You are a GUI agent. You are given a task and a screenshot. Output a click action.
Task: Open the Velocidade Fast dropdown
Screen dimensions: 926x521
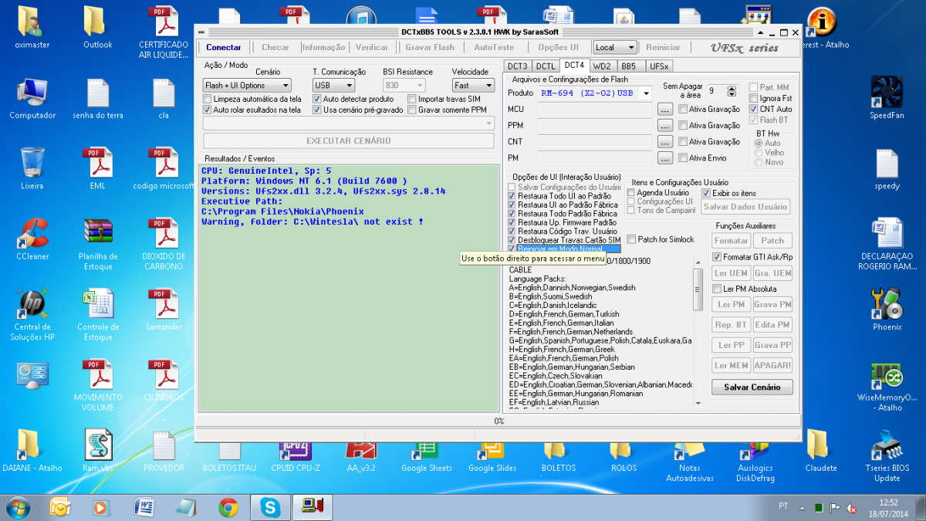click(473, 86)
